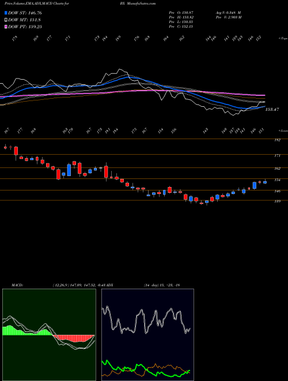Click the white ADX line in ADX panel
Screen dimensions: 288x381
pyautogui.click(x=146, y=321)
